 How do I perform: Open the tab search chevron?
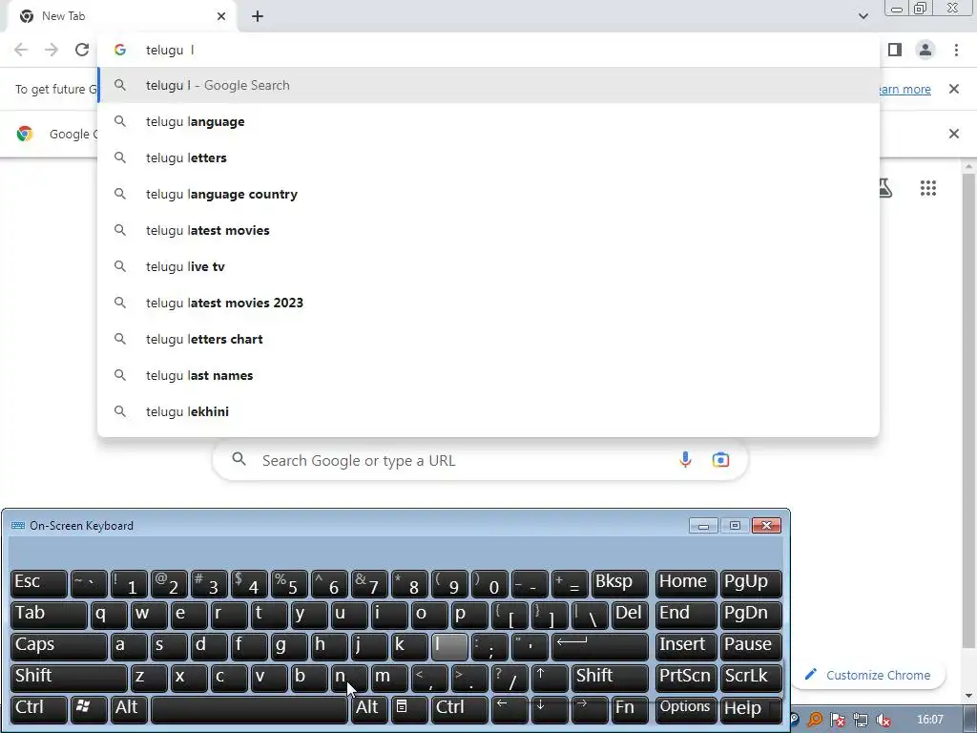click(x=863, y=16)
